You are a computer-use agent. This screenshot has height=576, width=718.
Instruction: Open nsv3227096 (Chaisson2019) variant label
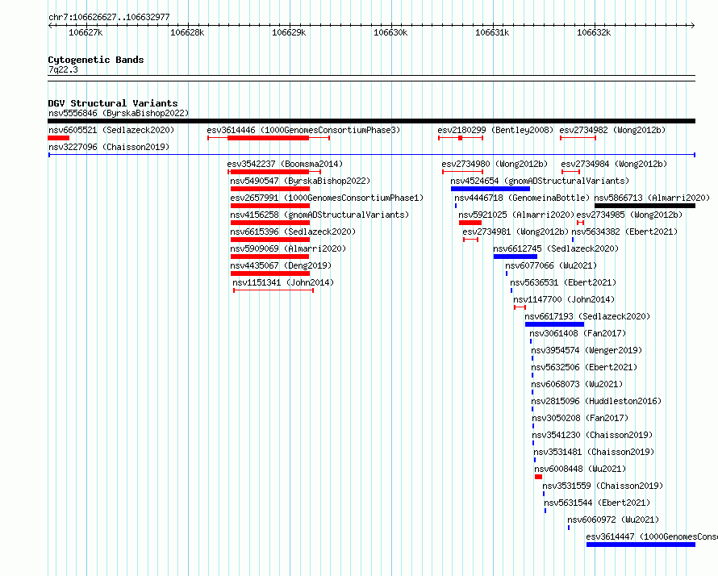point(109,147)
